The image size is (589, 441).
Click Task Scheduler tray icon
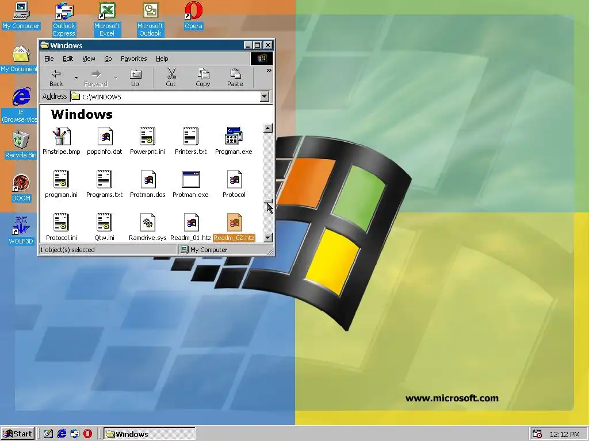537,434
